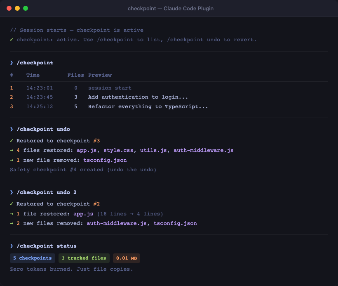
Task: Click the time '14:23:01'
Action: (40, 88)
